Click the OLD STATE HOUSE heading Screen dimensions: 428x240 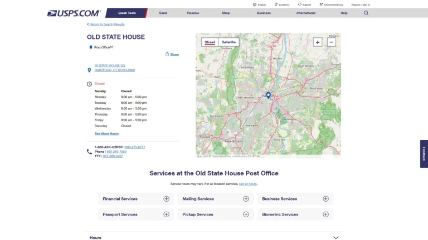coord(116,37)
